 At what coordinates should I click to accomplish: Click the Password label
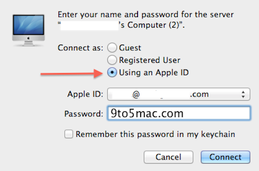coord(84,114)
